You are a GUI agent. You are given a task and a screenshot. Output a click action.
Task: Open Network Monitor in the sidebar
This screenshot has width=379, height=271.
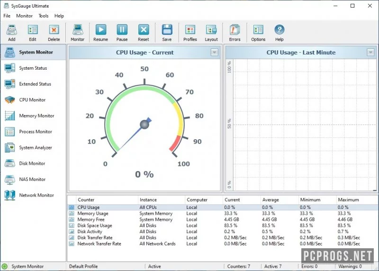(x=33, y=195)
